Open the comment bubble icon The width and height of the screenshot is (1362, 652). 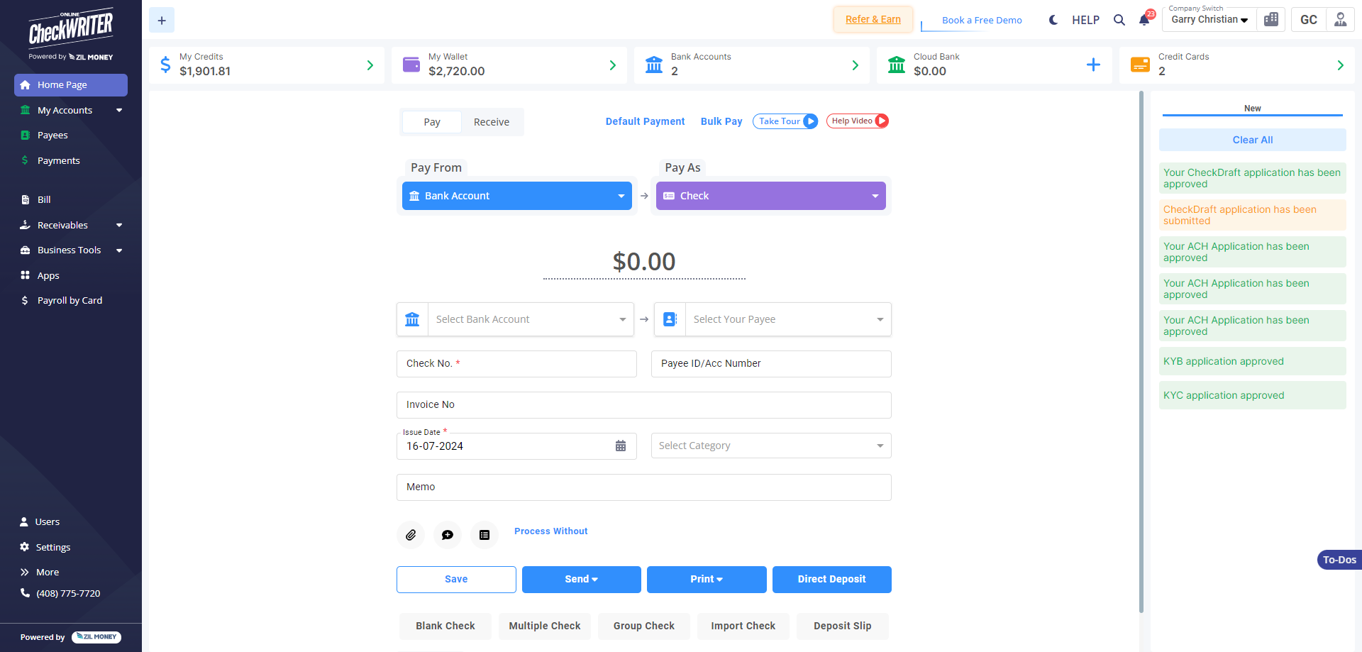click(448, 535)
